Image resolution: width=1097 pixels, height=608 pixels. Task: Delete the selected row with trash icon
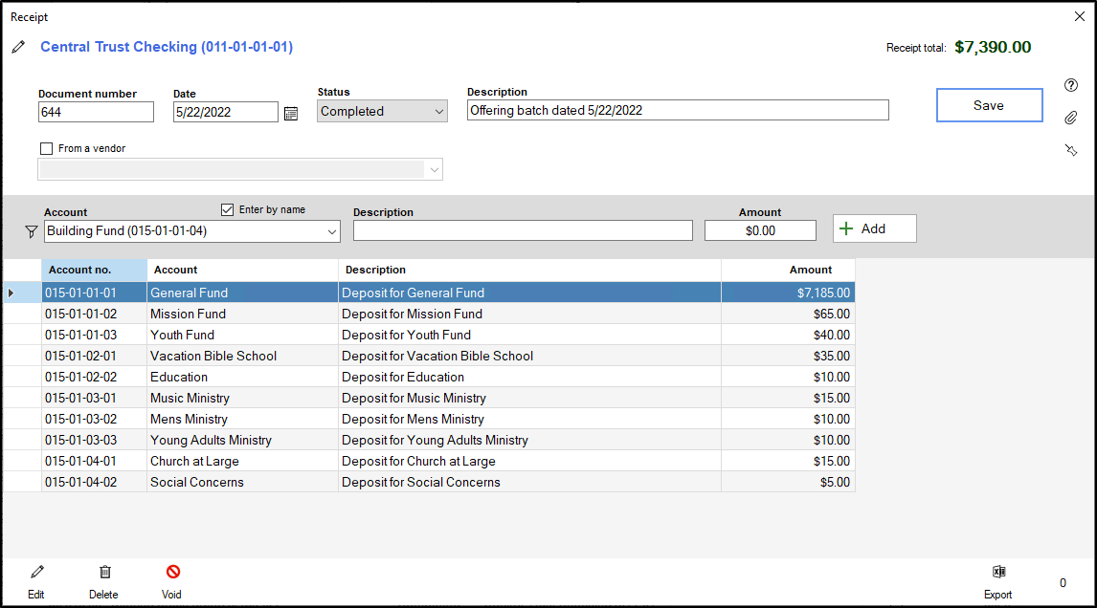(104, 573)
